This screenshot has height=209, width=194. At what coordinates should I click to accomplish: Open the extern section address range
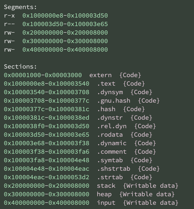point(43,75)
